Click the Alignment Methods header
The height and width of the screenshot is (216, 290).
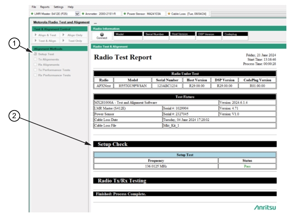pyautogui.click(x=59, y=49)
